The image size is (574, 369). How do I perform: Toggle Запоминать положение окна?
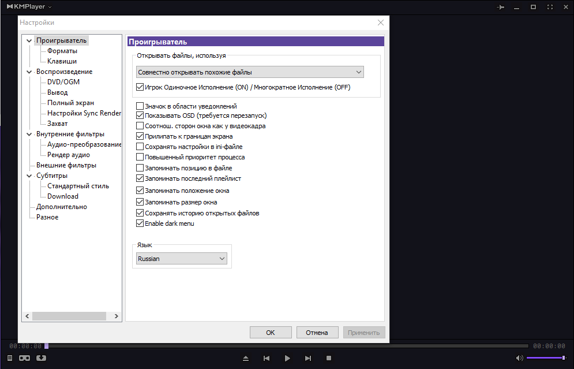tap(140, 191)
